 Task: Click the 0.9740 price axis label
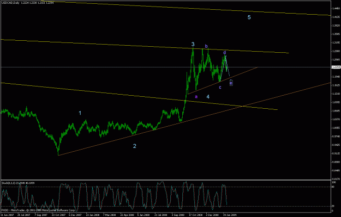click(x=336, y=137)
